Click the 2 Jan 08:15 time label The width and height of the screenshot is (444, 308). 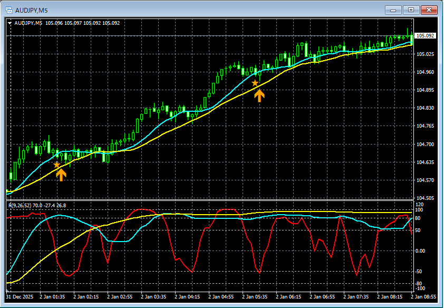point(390,297)
